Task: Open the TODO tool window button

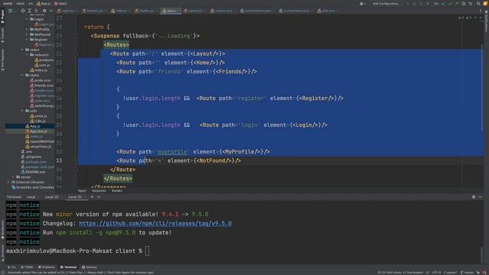Action: pos(27,267)
